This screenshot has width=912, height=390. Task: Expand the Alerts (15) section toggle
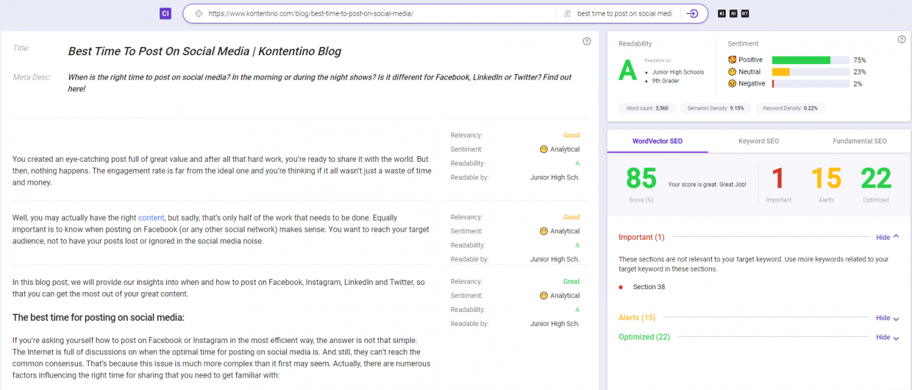point(888,318)
